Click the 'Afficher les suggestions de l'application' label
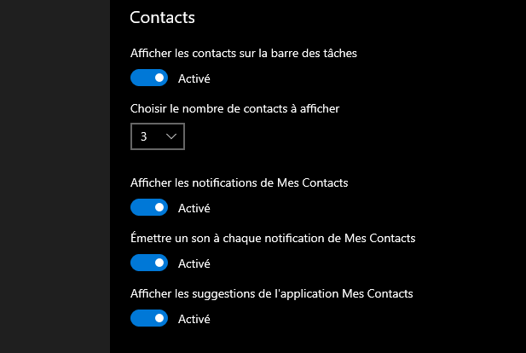Screen dimensions: 526x353 [271, 293]
